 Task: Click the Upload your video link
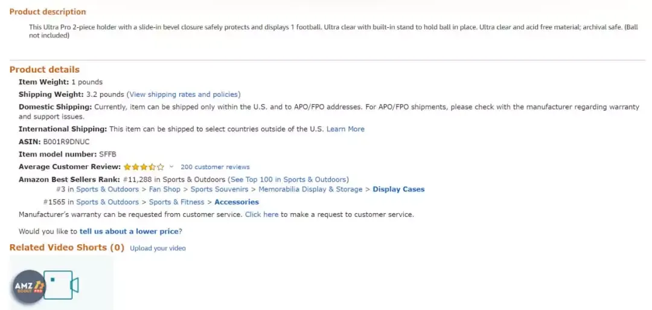(158, 248)
